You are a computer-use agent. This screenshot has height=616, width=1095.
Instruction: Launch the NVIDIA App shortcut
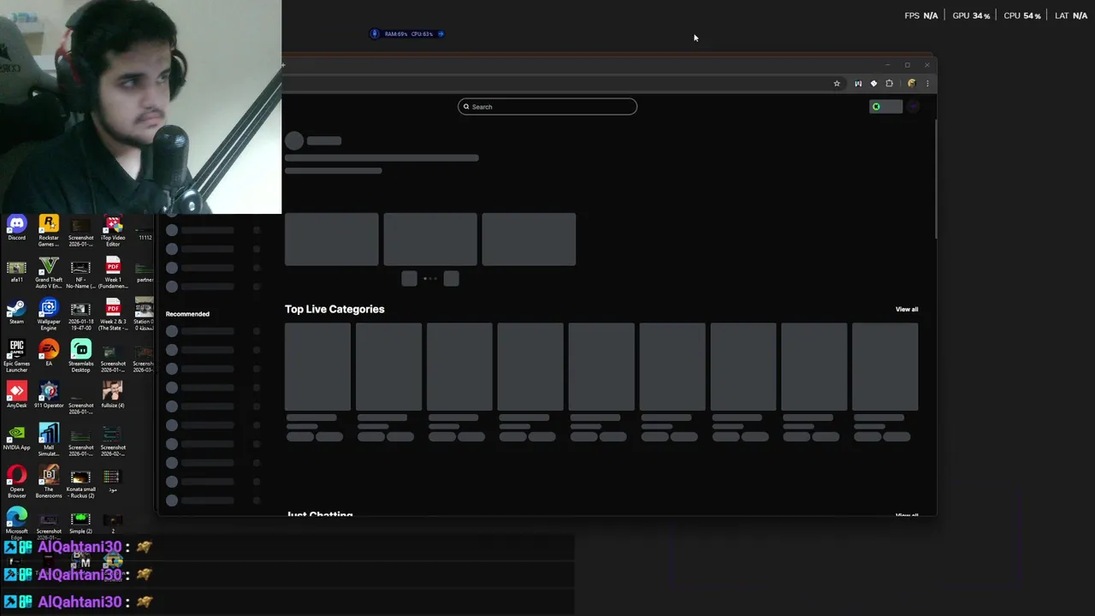click(16, 437)
